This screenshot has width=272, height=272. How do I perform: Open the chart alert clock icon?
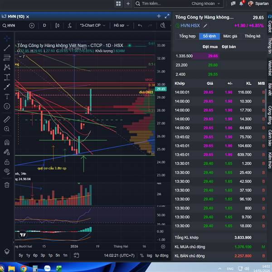[x=163, y=26]
